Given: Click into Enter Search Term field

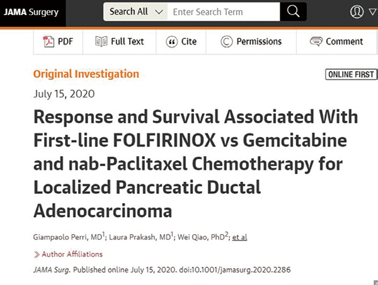Looking at the screenshot, I should pyautogui.click(x=224, y=11).
